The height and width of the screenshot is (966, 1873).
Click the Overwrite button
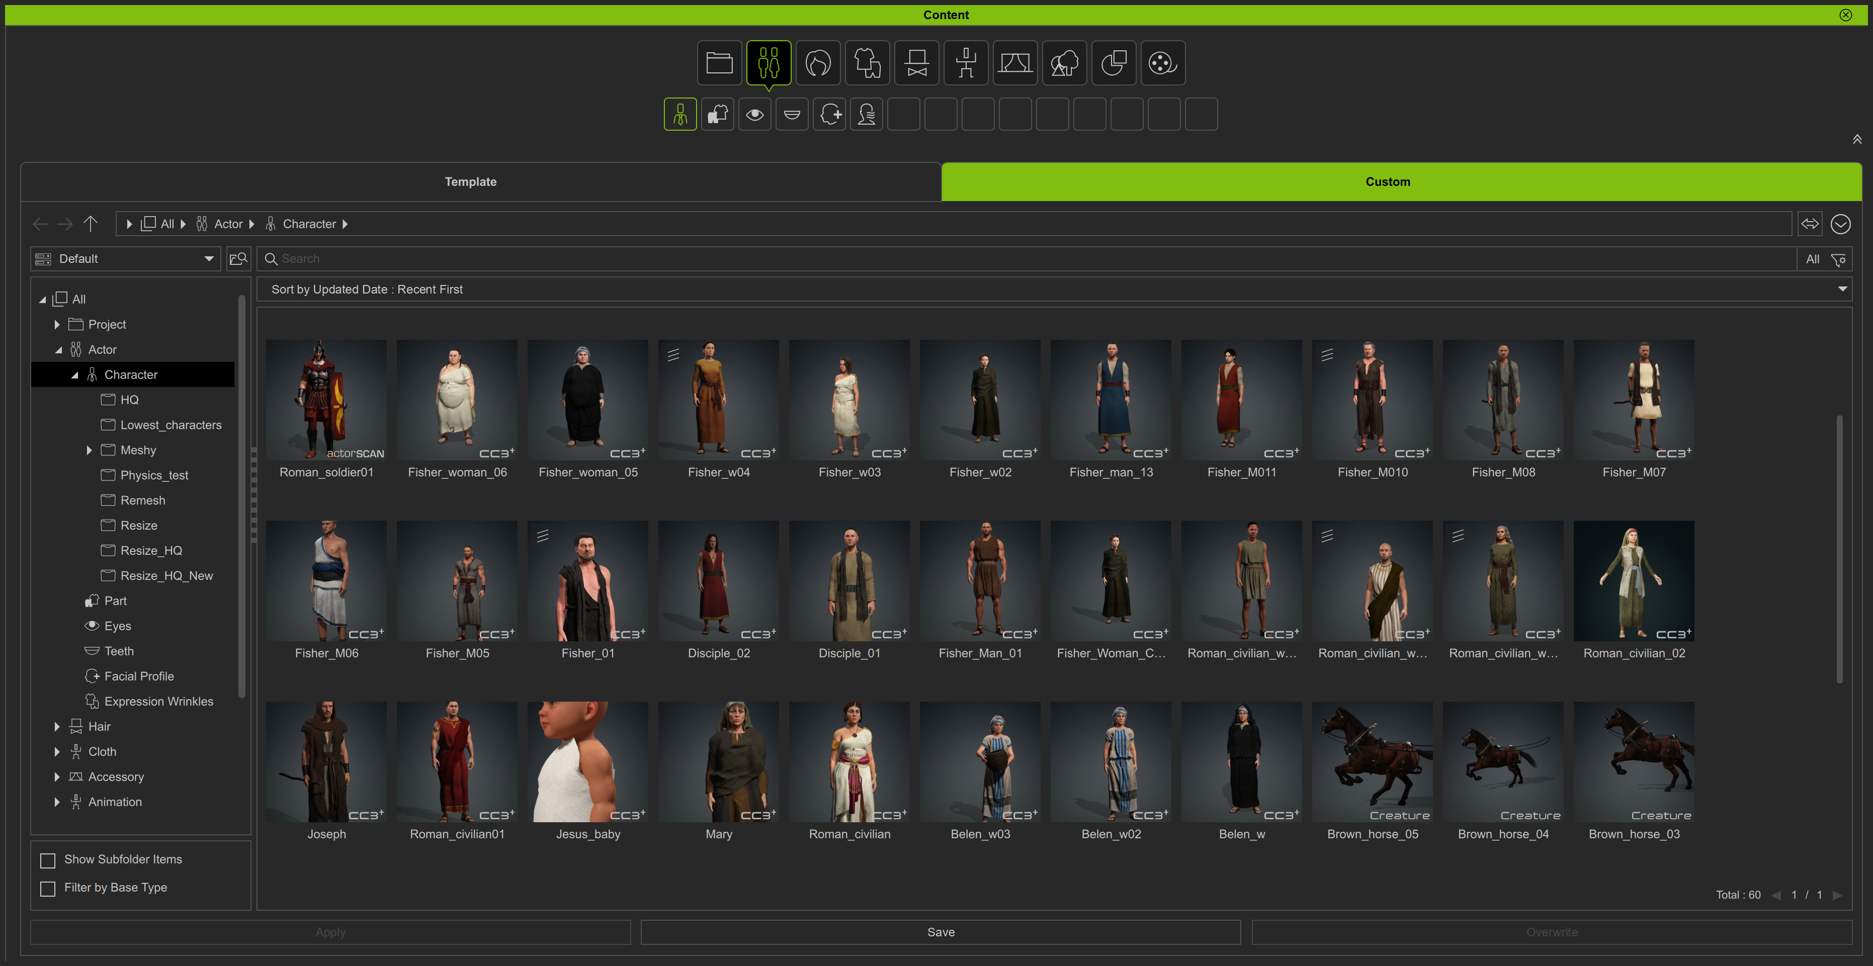point(1552,932)
